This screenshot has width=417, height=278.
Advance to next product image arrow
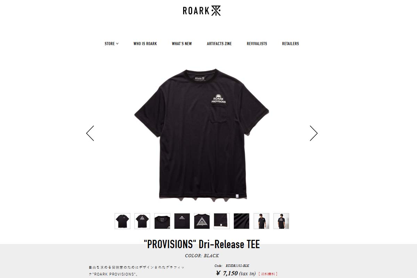click(314, 133)
